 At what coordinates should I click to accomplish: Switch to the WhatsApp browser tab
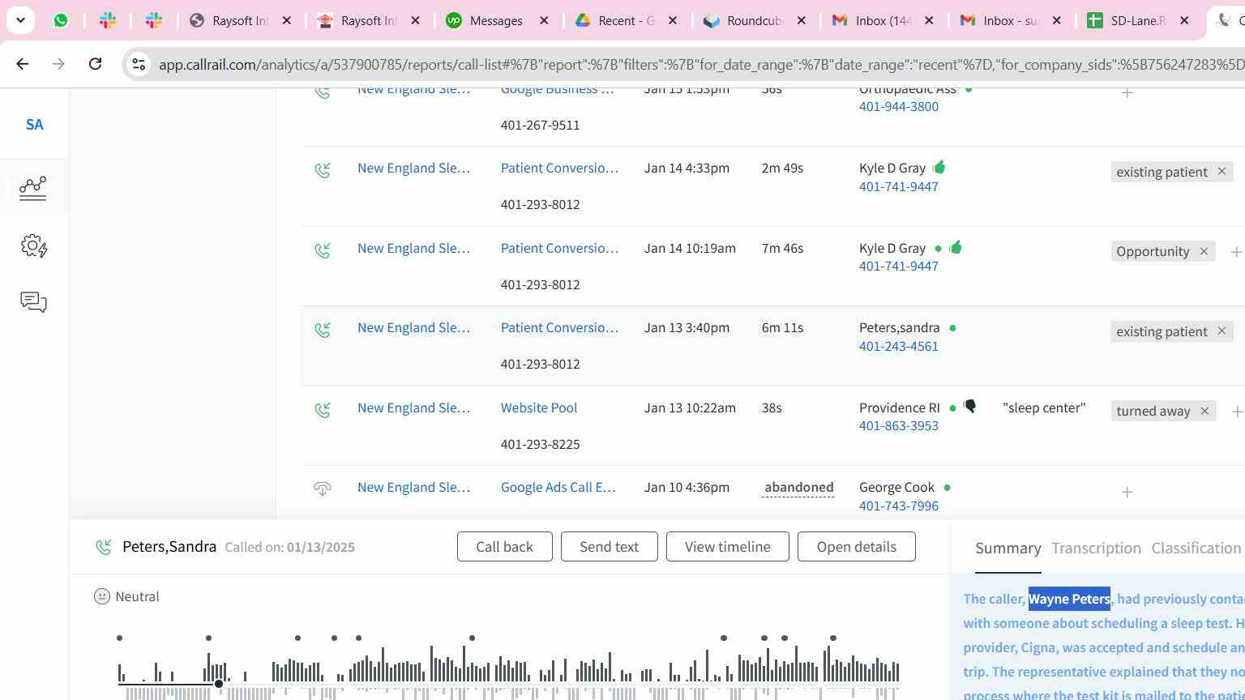pos(61,20)
